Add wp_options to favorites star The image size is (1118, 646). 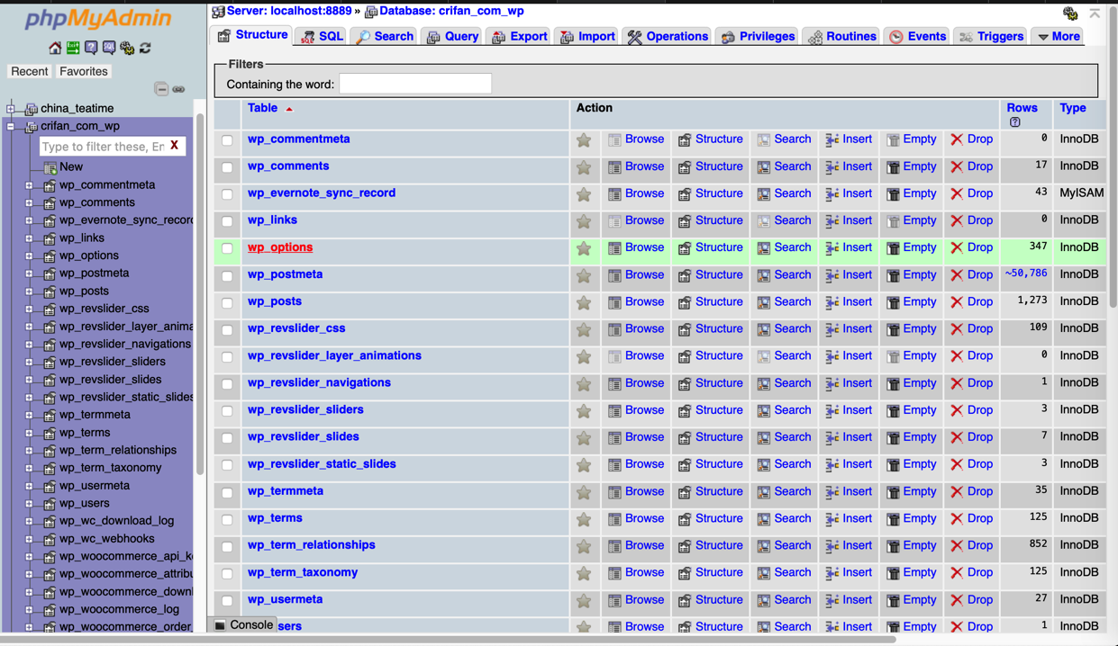coord(584,248)
